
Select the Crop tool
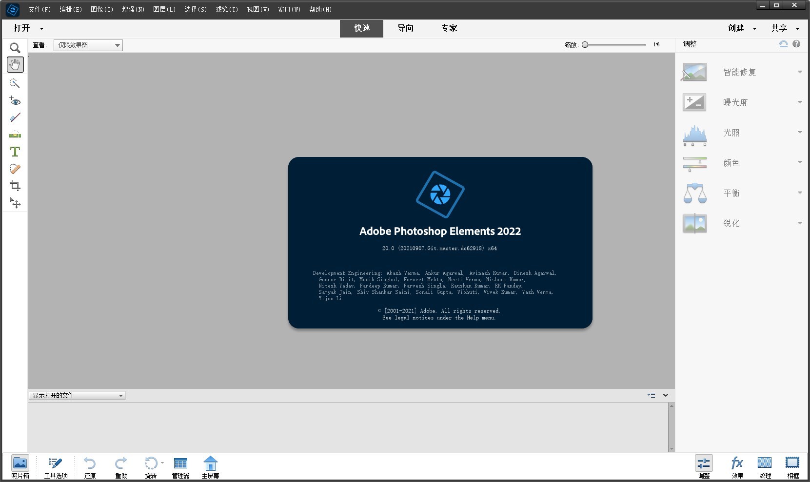pyautogui.click(x=15, y=186)
